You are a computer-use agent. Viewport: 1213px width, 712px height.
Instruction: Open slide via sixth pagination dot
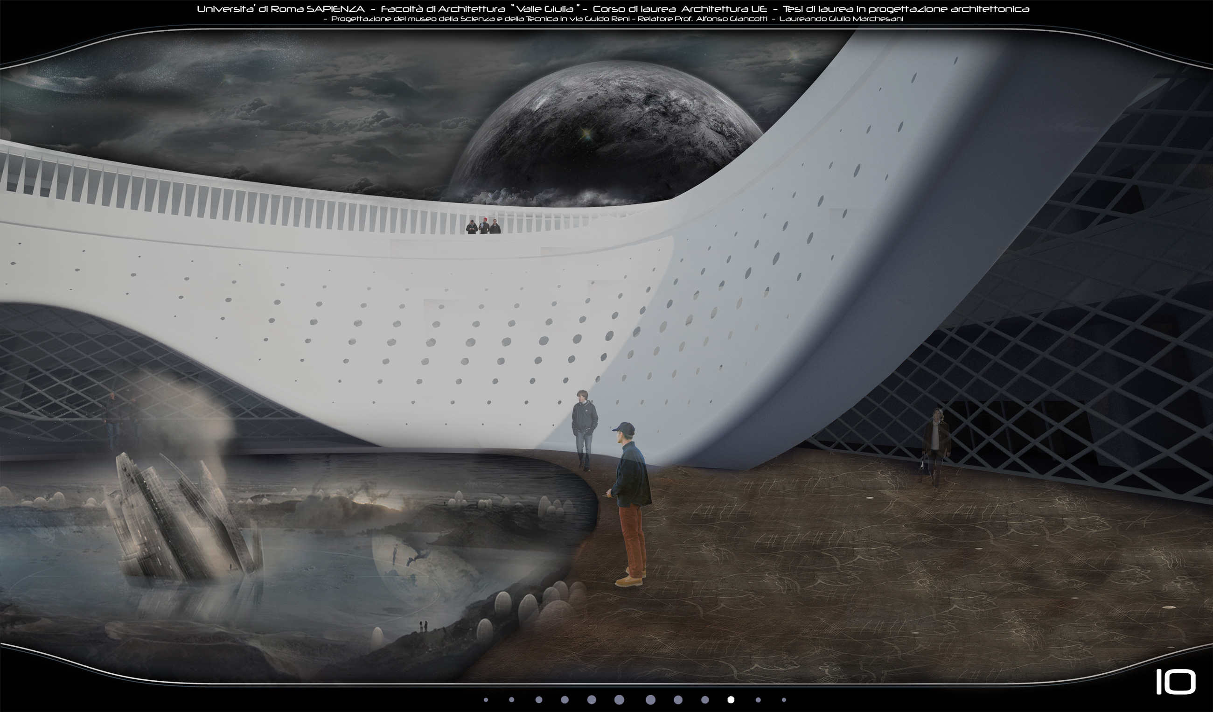click(x=620, y=700)
